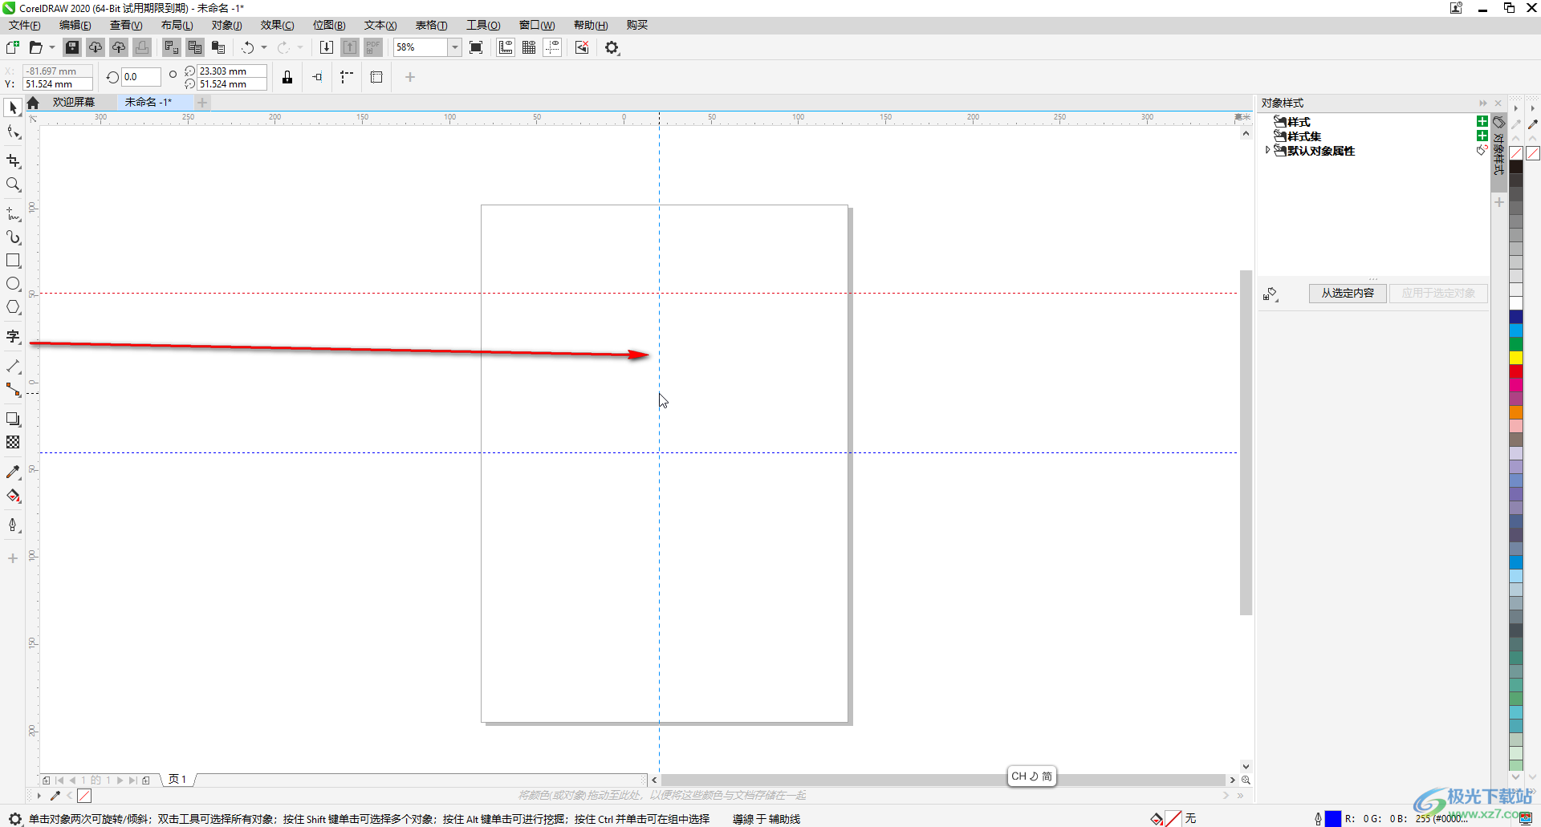Pick the yellow swatch in the palette
Screen dimensions: 1541x827
(x=1515, y=358)
